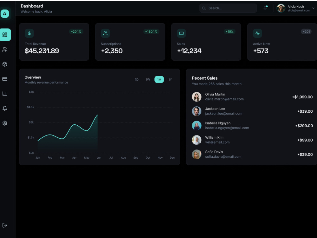Click the card icon on Sales card

tap(181, 33)
